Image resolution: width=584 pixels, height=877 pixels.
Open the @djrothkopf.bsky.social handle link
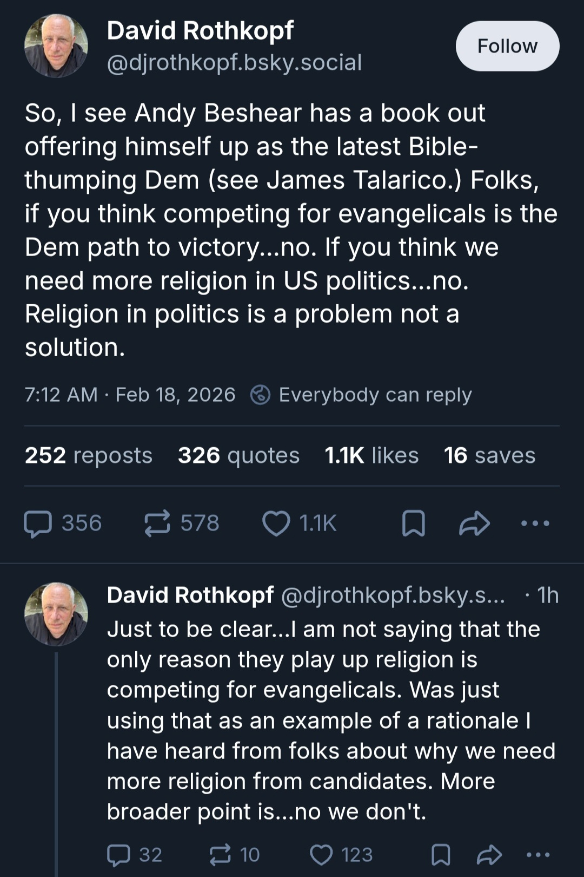click(234, 63)
